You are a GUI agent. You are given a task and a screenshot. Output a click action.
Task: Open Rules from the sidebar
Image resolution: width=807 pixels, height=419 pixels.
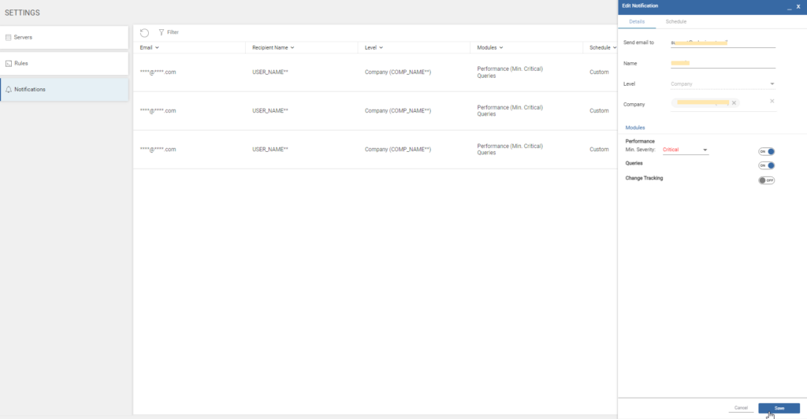click(65, 63)
